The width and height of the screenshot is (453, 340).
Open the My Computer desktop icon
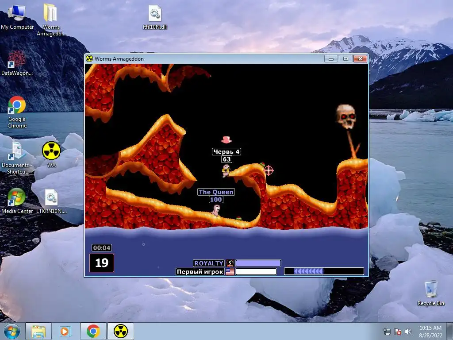(17, 16)
